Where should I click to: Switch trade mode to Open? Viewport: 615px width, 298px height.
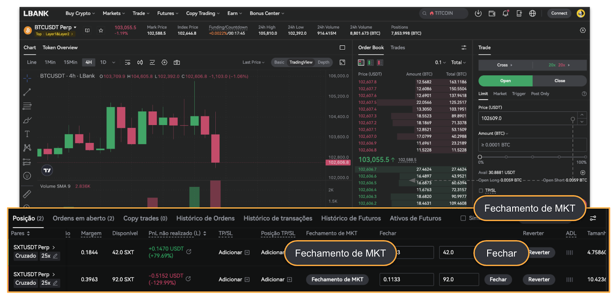[x=505, y=81]
